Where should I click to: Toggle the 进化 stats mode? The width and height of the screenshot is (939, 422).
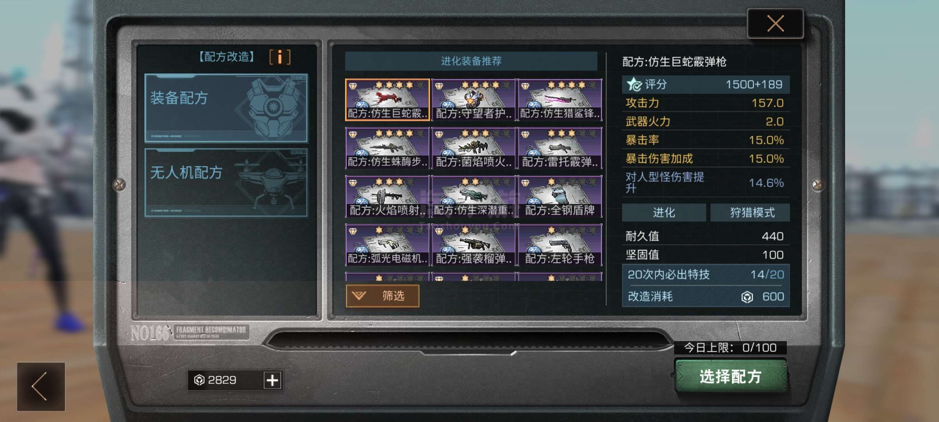[x=664, y=213]
